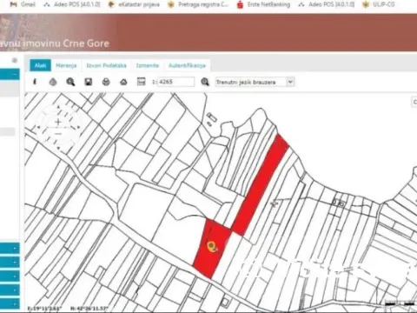The image size is (417, 313).
Task: Click the map scale input field showing 4265
Action: 176,82
